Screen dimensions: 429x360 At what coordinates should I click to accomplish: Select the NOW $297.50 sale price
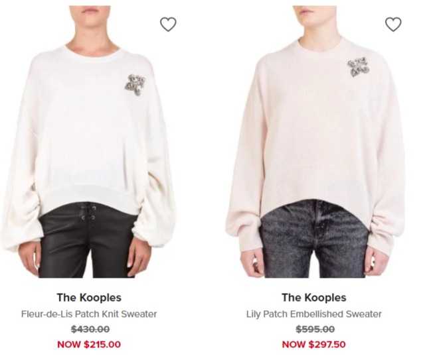pos(314,344)
